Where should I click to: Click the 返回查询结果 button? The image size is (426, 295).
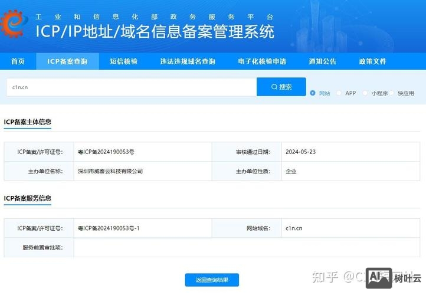(212, 280)
